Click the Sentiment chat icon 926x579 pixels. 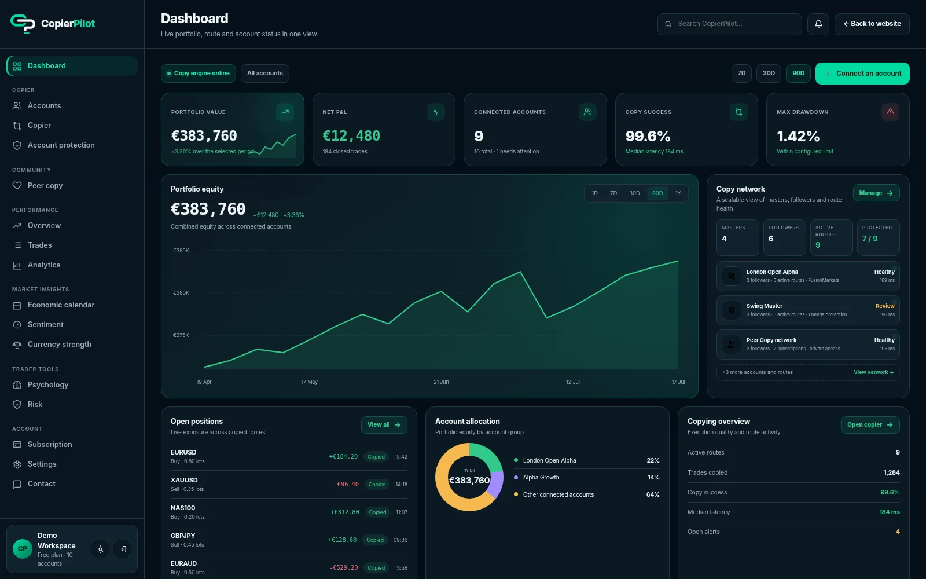pos(17,325)
